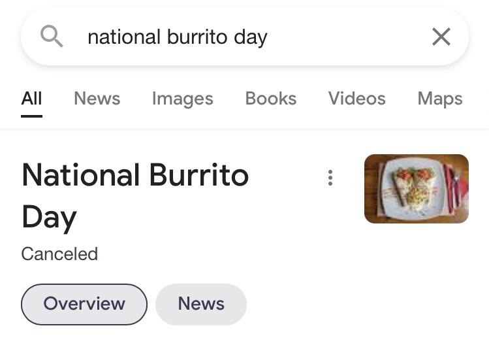Click the 'national burrito day' query text
Viewport: 489px width, 345px height.
(178, 37)
